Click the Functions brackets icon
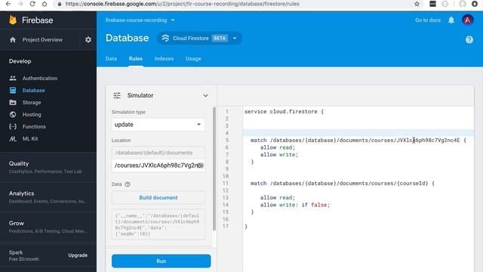This screenshot has width=483, height=272. (13, 126)
